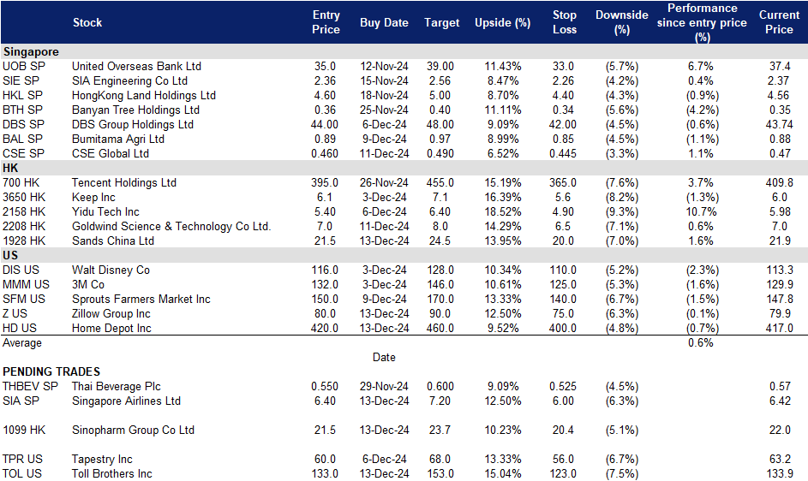The width and height of the screenshot is (808, 481).
Task: Select the 'Singapore' section heading
Action: (x=30, y=52)
